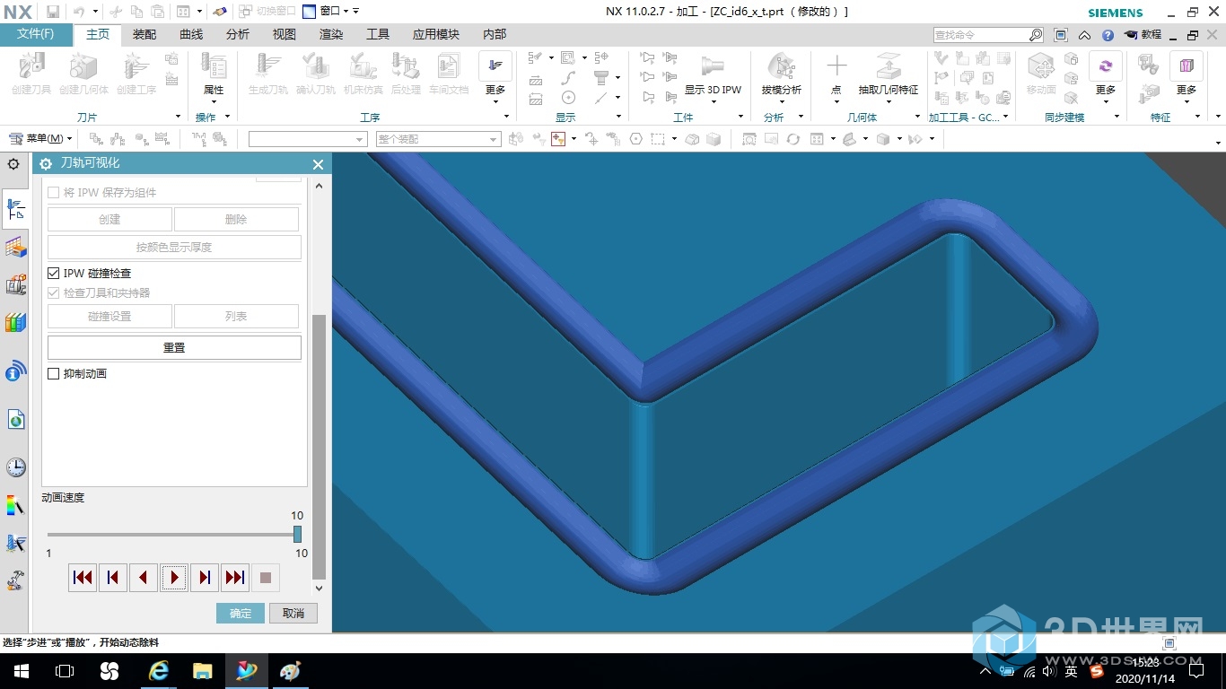Open the Menu (菜单) dropdown
1226x689 pixels.
tap(39, 138)
